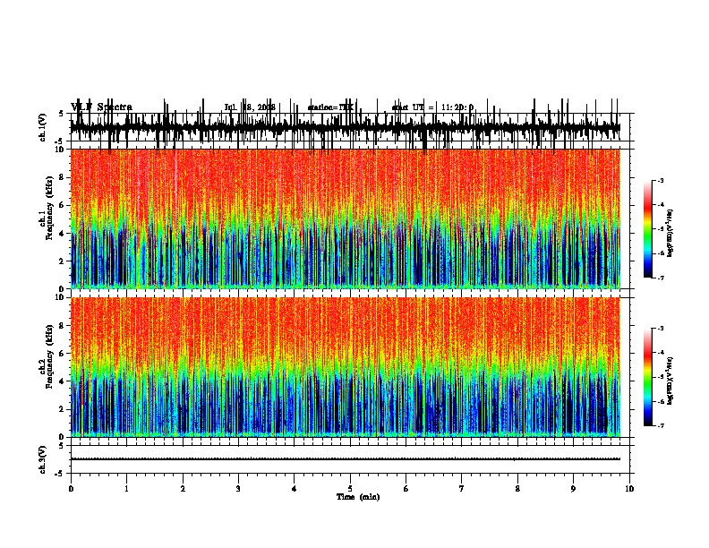This screenshot has height=548, width=709.
Task: Click the '5' volt tick of ch.3 waveform
Action: pyautogui.click(x=62, y=446)
